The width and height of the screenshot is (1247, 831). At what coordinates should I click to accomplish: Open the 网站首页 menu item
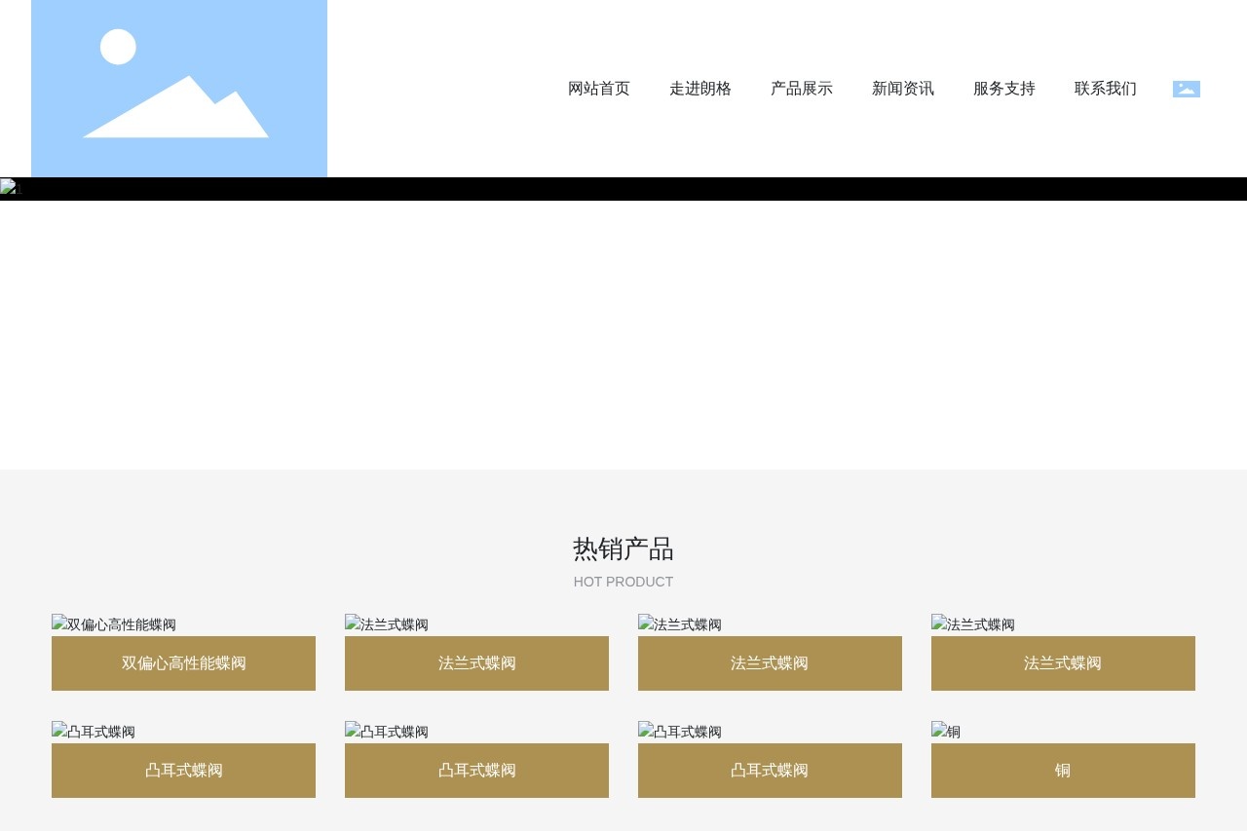(x=599, y=89)
